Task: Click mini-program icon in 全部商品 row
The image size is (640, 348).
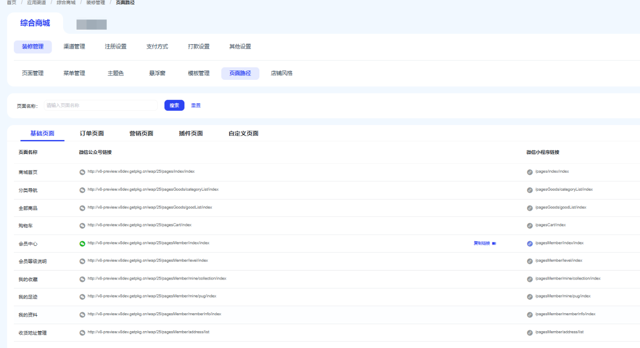Action: (x=530, y=208)
